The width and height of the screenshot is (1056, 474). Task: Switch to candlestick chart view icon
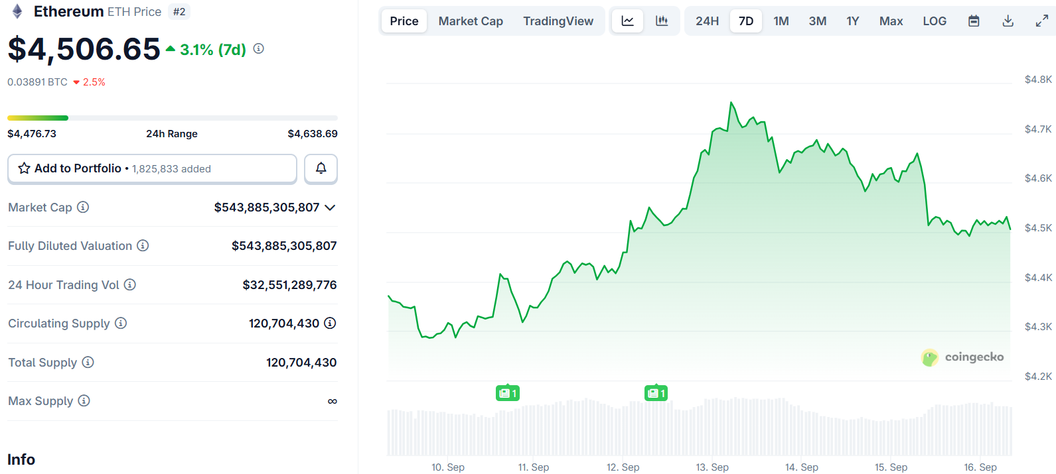pos(662,21)
